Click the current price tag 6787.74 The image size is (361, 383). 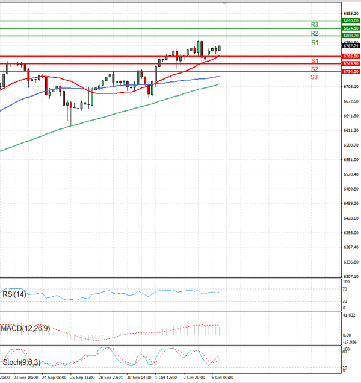pyautogui.click(x=351, y=46)
